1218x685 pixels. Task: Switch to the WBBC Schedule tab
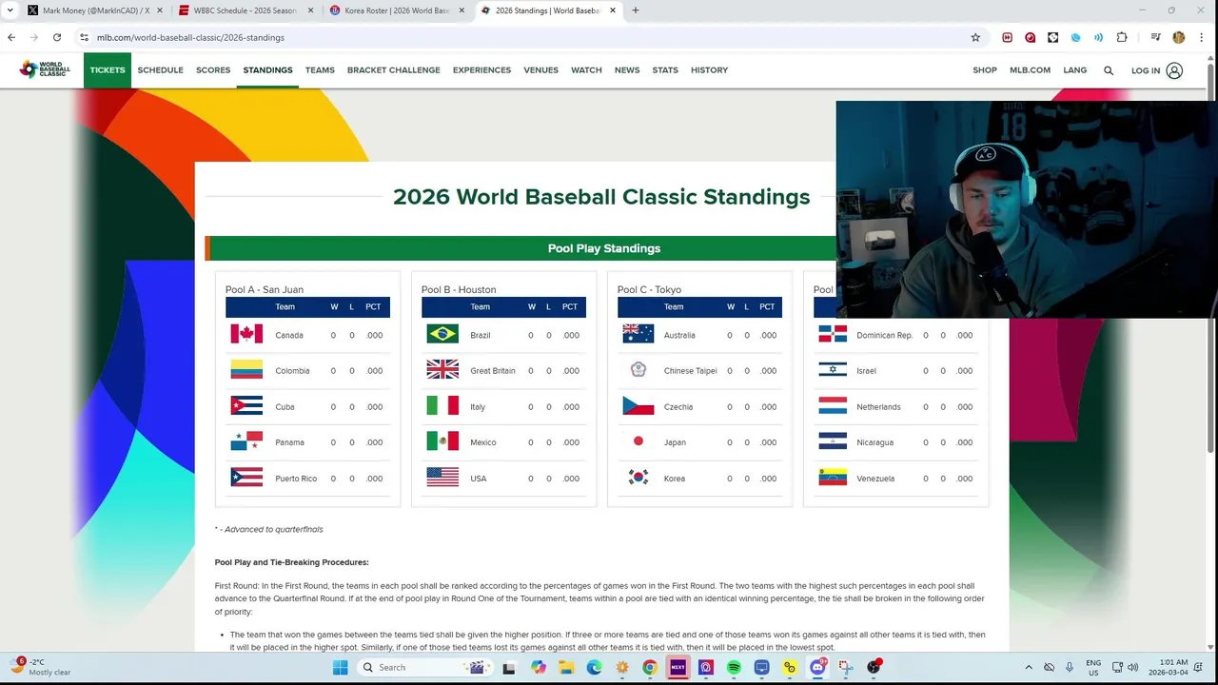[246, 10]
